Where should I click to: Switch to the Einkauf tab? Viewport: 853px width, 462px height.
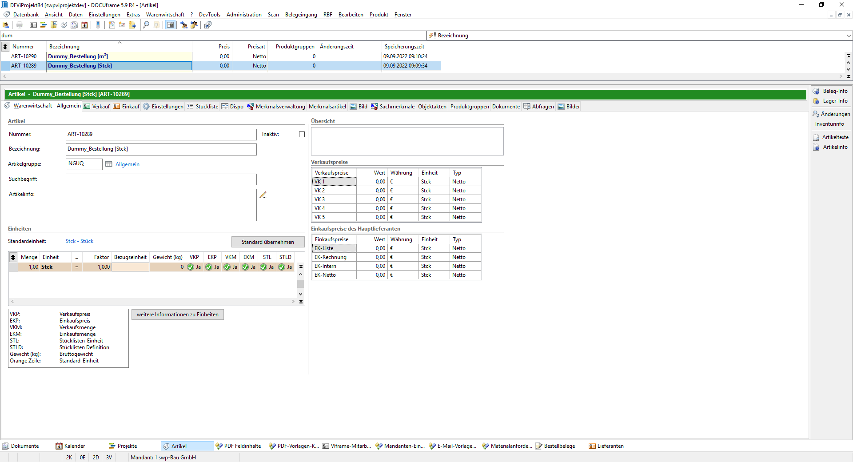[x=126, y=107]
